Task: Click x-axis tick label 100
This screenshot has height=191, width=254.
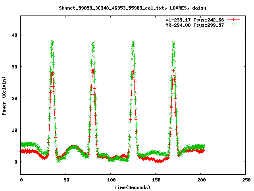Action: [111, 180]
